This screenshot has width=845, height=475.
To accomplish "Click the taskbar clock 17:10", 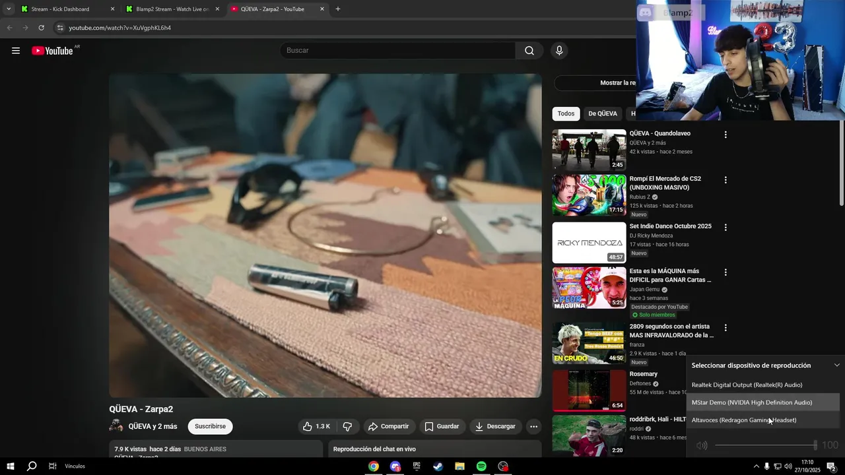I will [807, 466].
